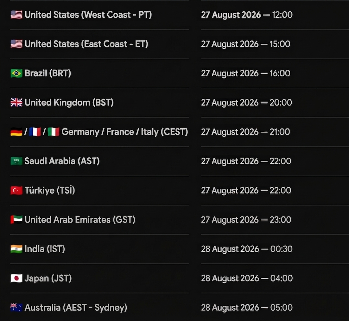Select the France flag icon
Image resolution: width=349 pixels, height=321 pixels.
coord(35,132)
